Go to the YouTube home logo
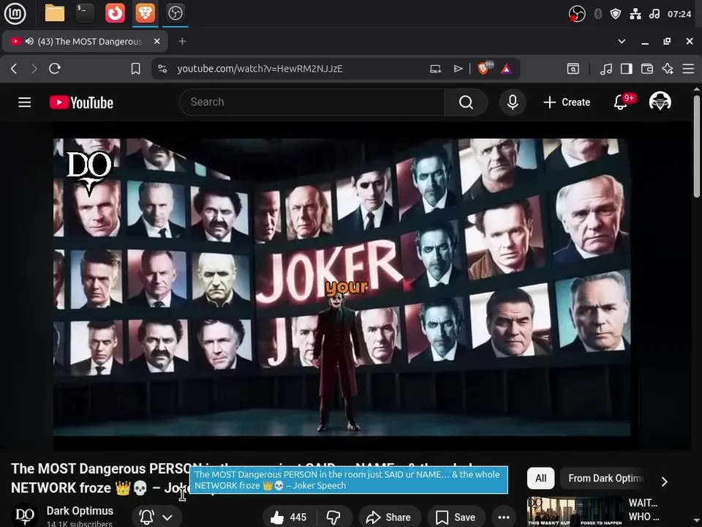The height and width of the screenshot is (527, 702). tap(81, 102)
